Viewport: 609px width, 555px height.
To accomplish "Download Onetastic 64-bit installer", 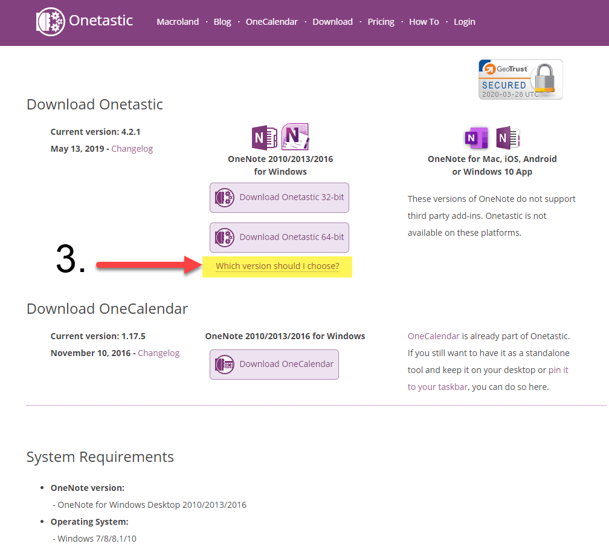I will pos(279,238).
